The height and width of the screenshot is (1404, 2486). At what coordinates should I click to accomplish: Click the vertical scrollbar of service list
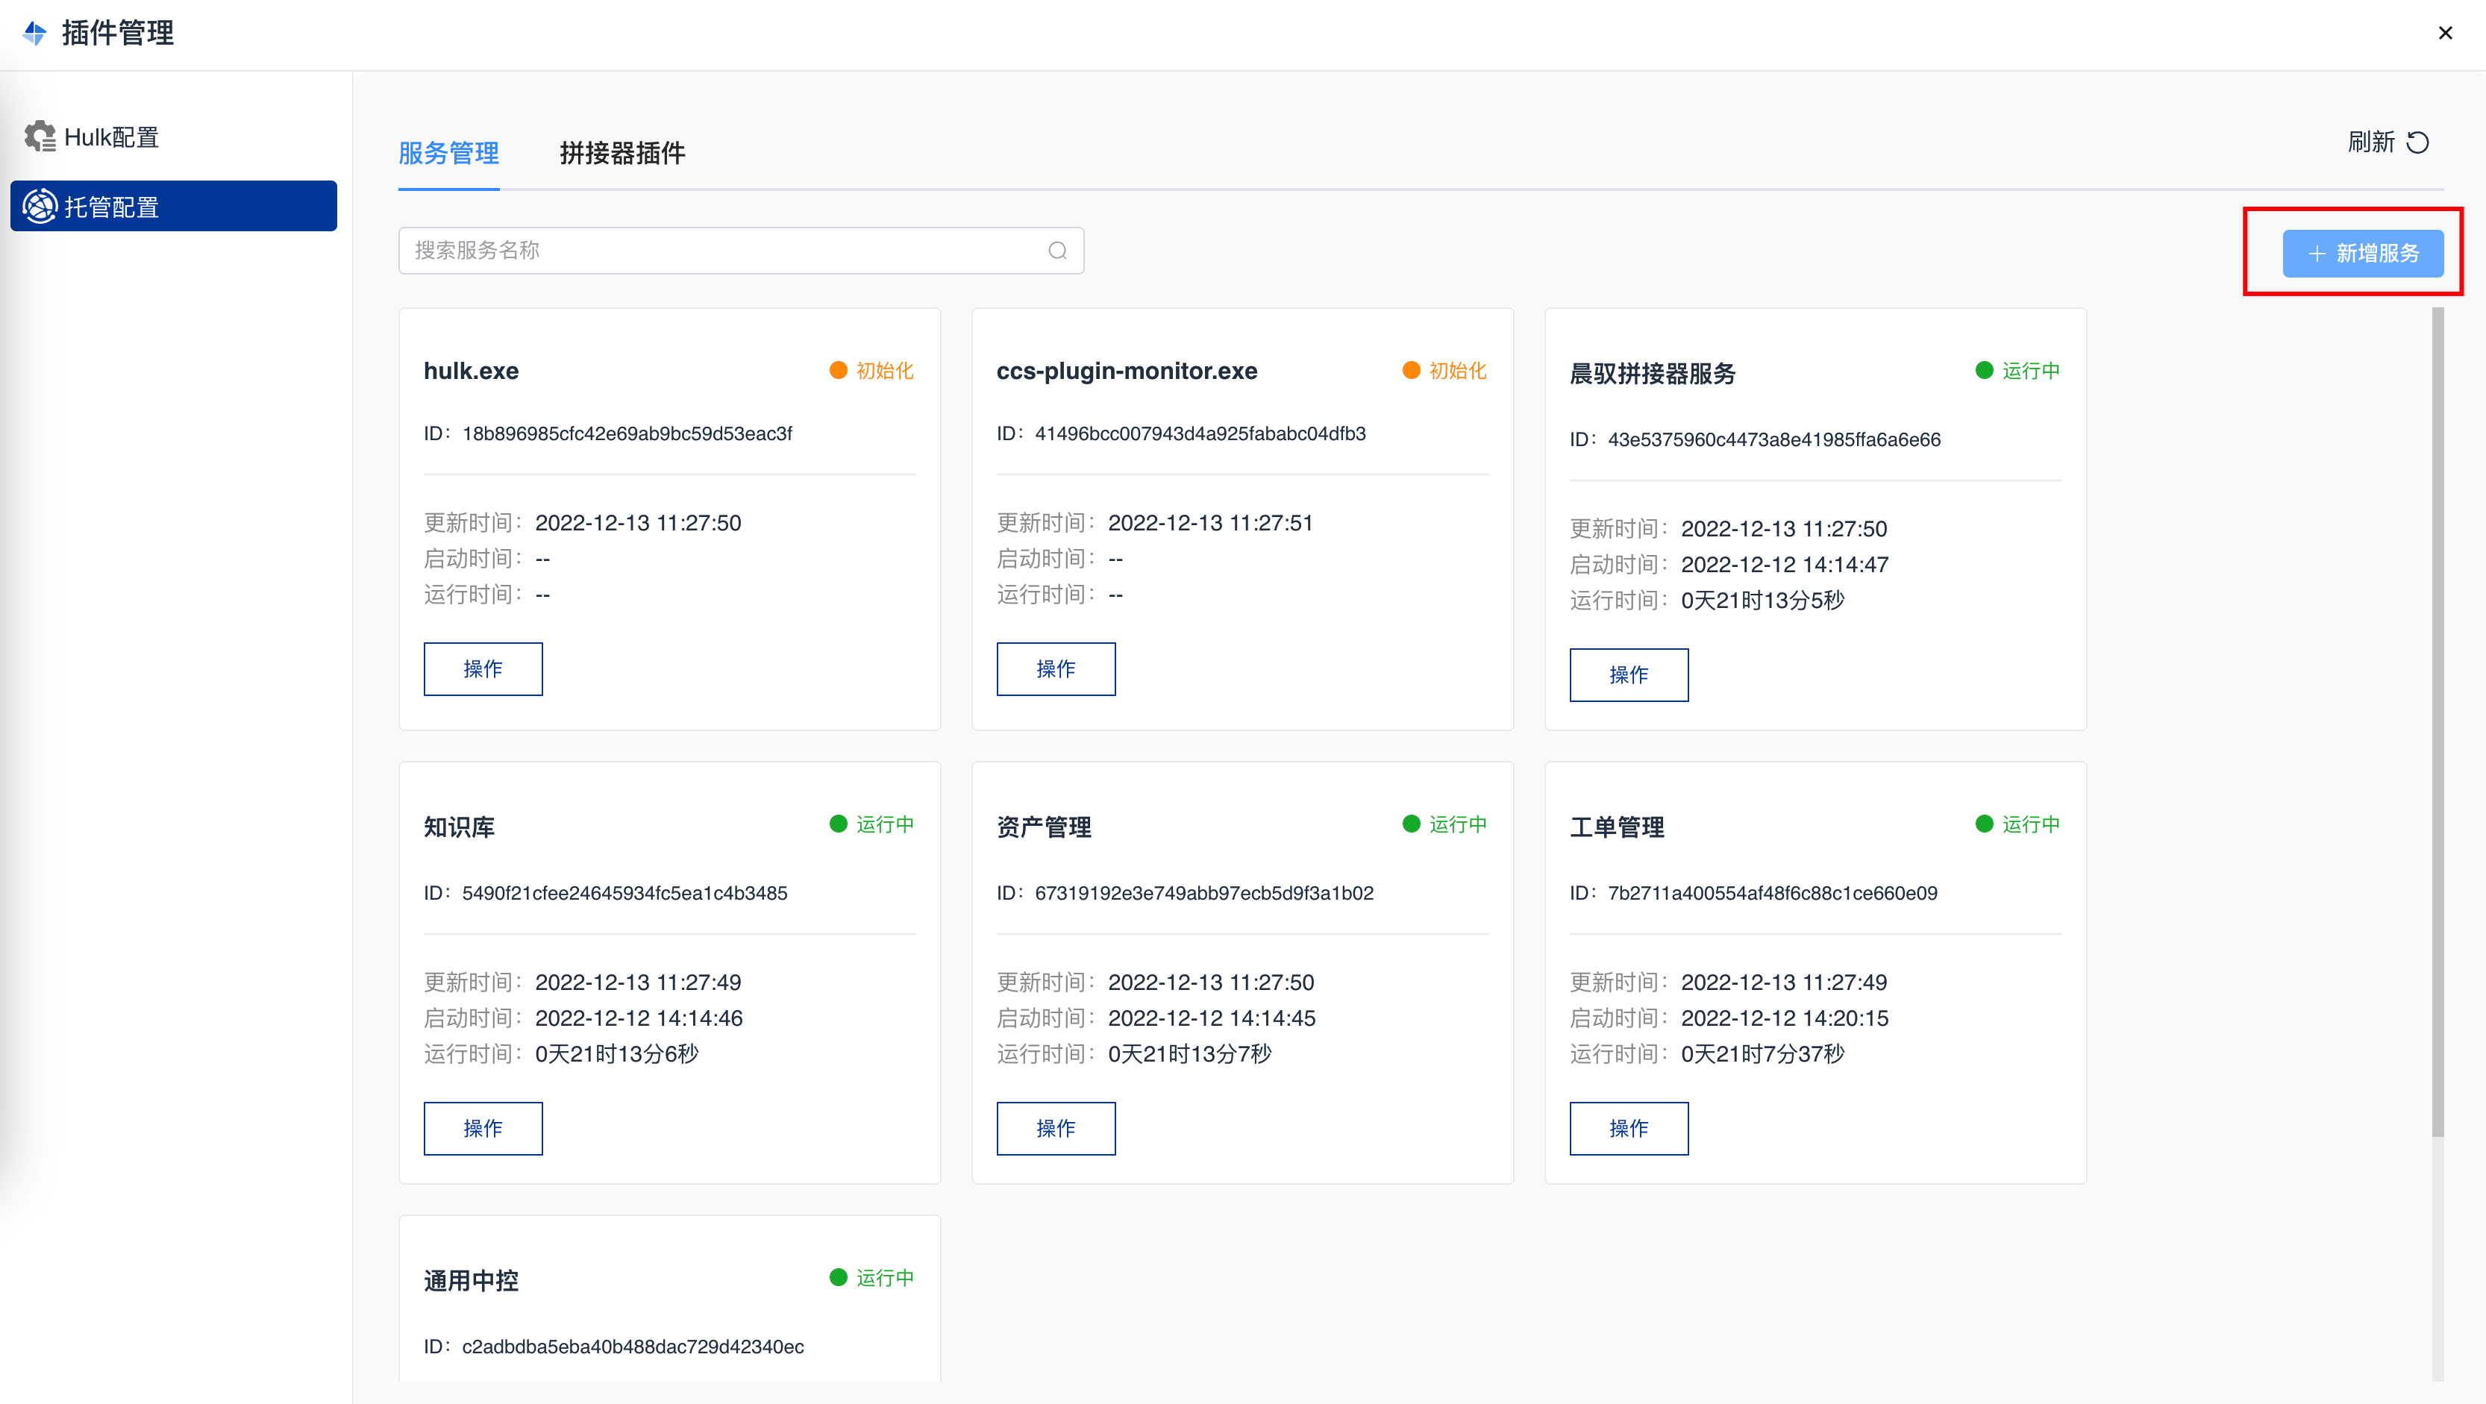[x=2438, y=722]
